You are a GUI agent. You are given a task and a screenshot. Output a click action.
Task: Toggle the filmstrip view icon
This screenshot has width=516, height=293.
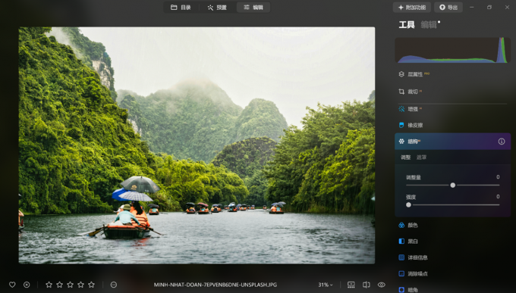pos(351,285)
